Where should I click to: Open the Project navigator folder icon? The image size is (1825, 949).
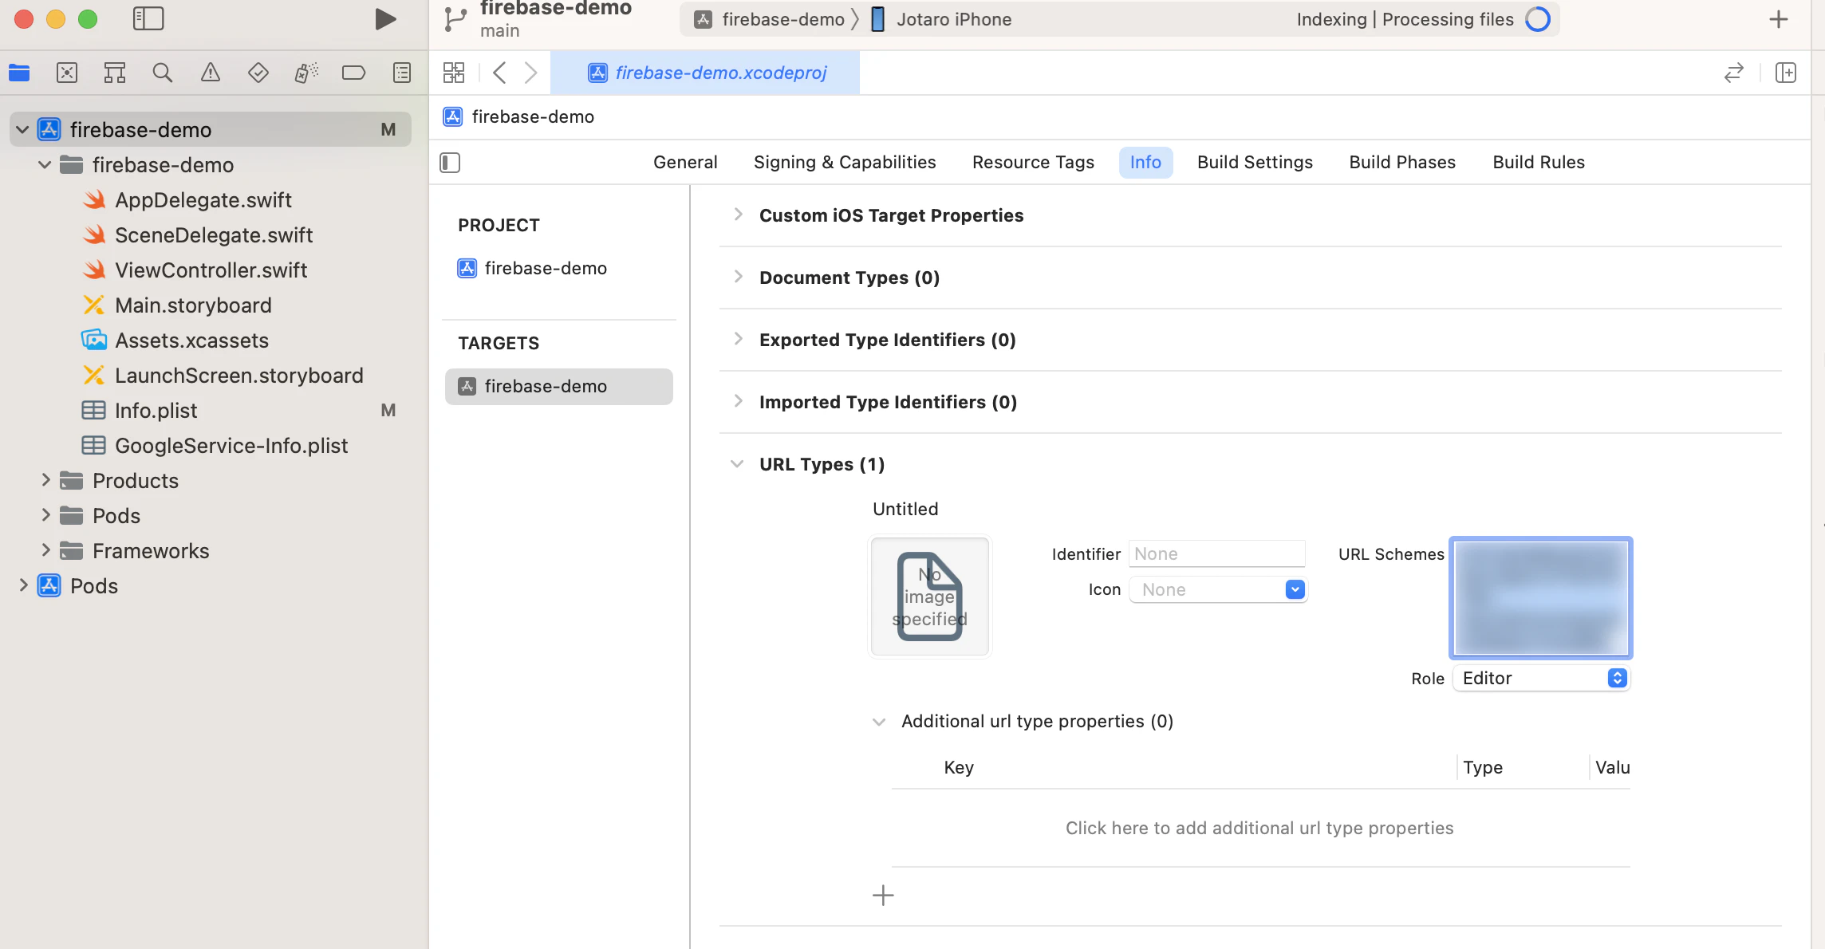pos(19,73)
